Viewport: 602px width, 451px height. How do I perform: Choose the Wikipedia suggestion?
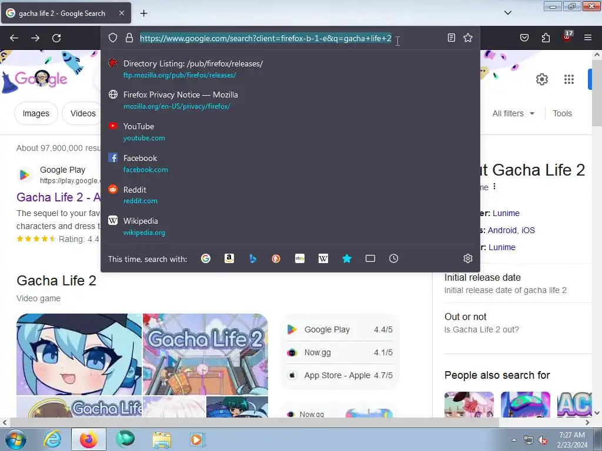click(x=290, y=226)
